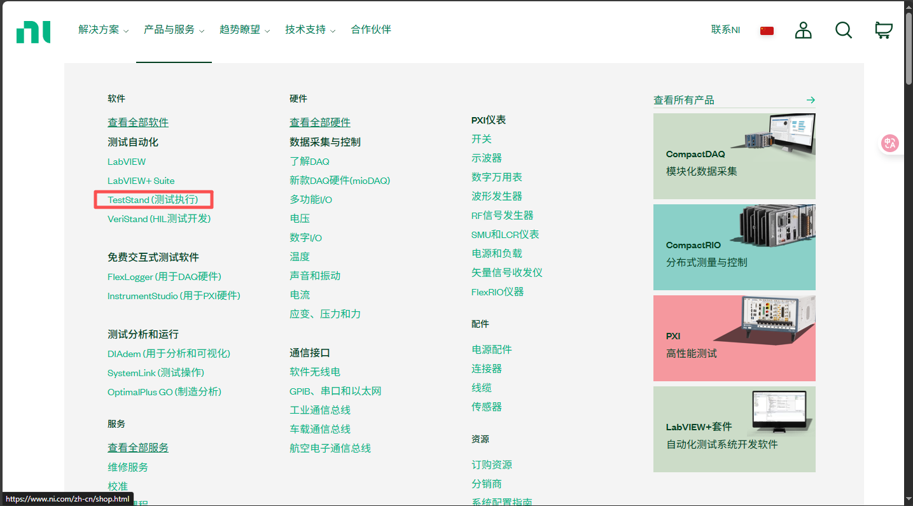This screenshot has height=506, width=913.
Task: Open the 连接器 accessories link
Action: (487, 369)
